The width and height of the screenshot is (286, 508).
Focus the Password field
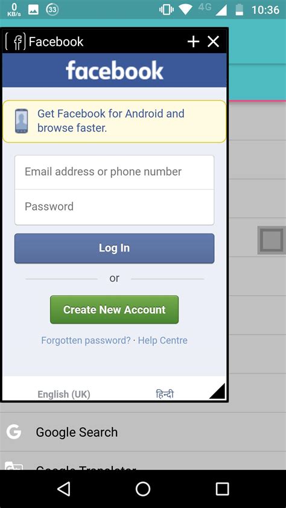tap(114, 207)
